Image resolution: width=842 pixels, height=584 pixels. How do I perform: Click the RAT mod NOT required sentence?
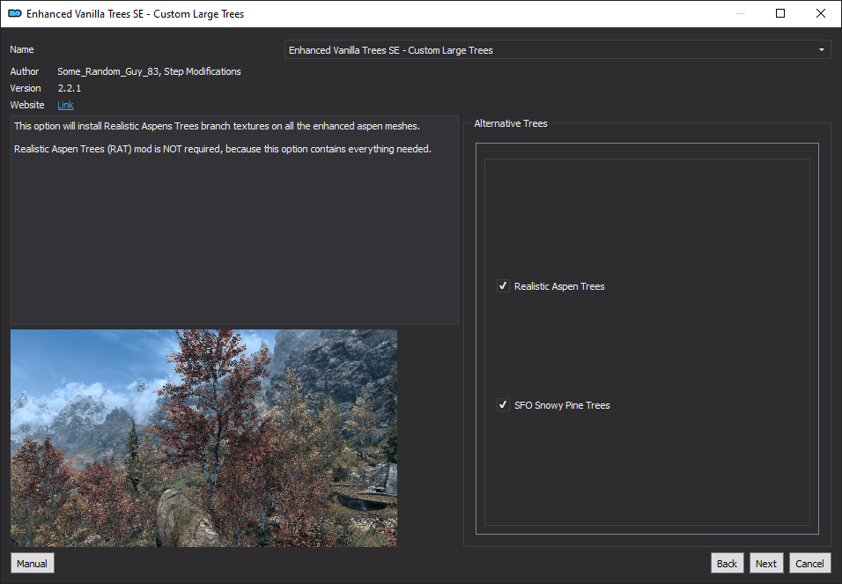pyautogui.click(x=223, y=149)
